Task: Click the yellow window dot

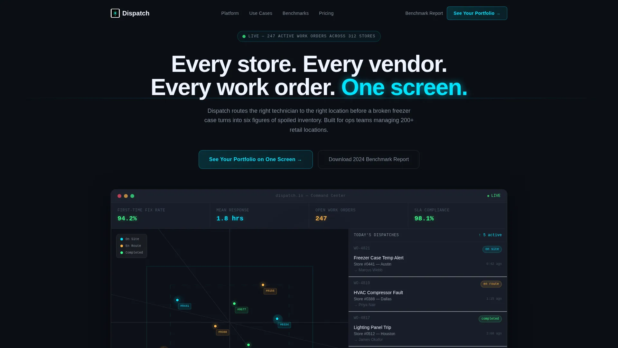Action: [x=126, y=196]
